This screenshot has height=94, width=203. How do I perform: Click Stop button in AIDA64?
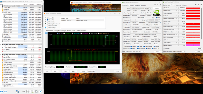tap(55, 71)
